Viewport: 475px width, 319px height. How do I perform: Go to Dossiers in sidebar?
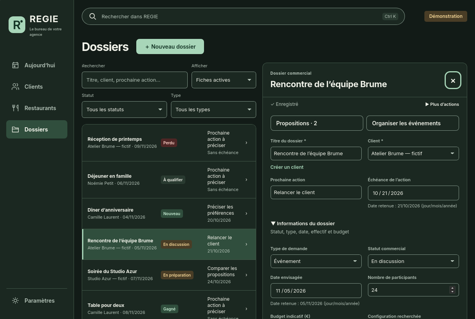[37, 130]
